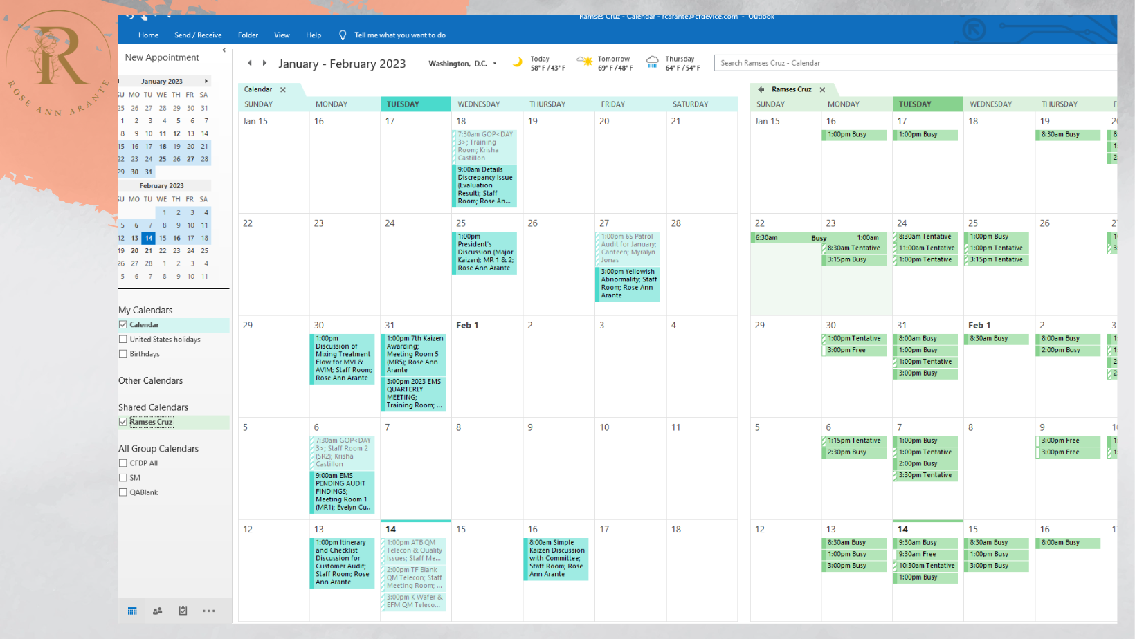1135x639 pixels.
Task: Open the Send / Receive tab
Action: click(x=198, y=35)
